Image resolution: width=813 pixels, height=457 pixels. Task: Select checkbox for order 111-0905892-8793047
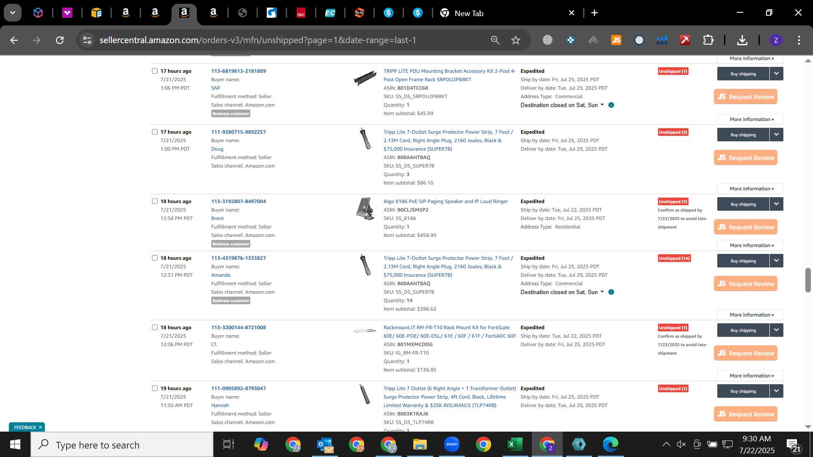[155, 388]
